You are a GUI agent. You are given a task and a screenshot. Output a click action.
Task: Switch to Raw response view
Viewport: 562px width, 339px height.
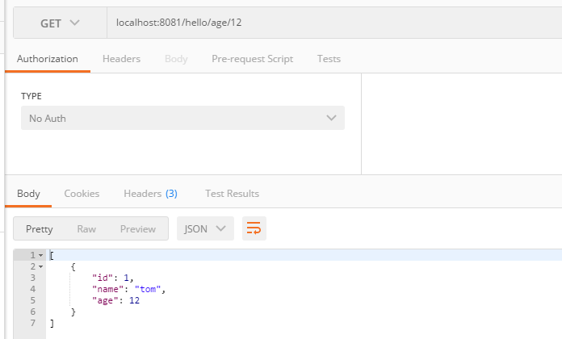coord(86,229)
